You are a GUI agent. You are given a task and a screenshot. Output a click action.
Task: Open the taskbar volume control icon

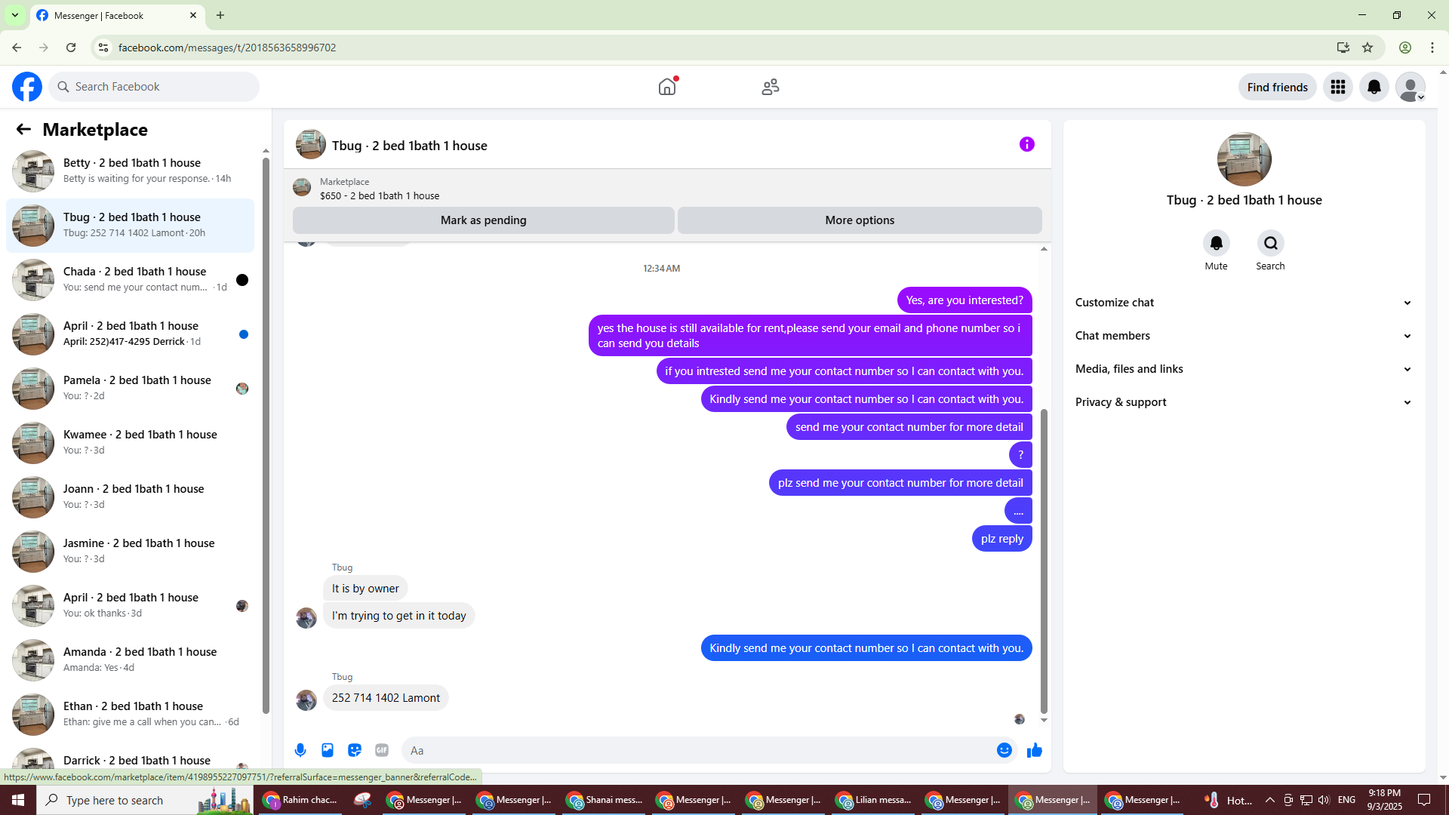click(1324, 800)
